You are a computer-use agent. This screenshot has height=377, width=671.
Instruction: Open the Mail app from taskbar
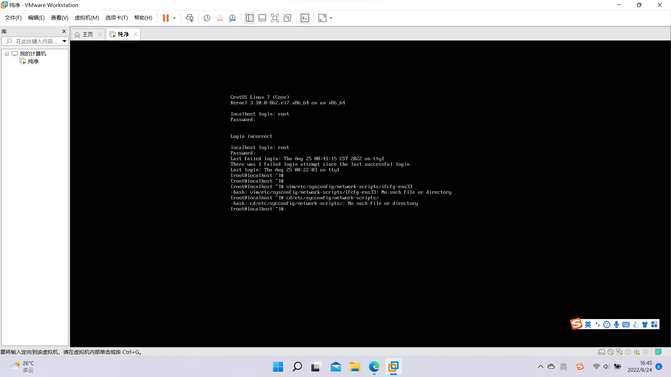click(335, 367)
